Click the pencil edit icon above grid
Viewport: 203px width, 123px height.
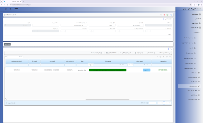click(167, 57)
